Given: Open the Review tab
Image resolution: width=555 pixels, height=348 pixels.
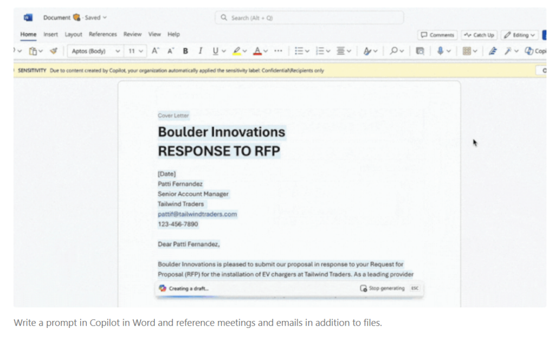Looking at the screenshot, I should pos(132,34).
